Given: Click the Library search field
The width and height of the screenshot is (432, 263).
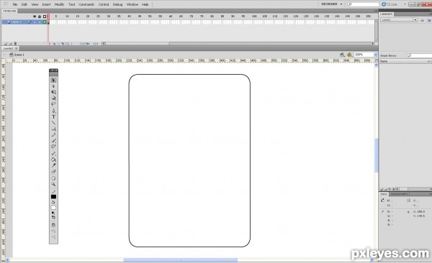Looking at the screenshot, I should click(x=419, y=55).
